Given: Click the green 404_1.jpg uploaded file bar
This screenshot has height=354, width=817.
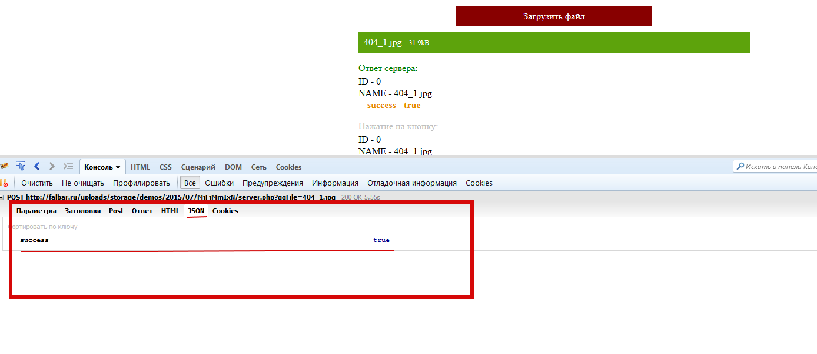Looking at the screenshot, I should (x=554, y=42).
